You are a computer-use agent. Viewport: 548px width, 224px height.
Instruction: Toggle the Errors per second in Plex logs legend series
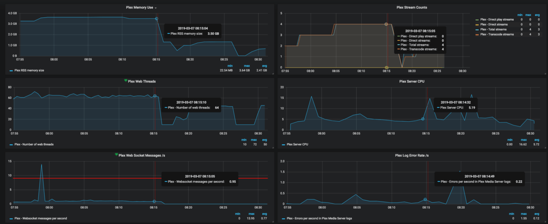pyautogui.click(x=319, y=219)
